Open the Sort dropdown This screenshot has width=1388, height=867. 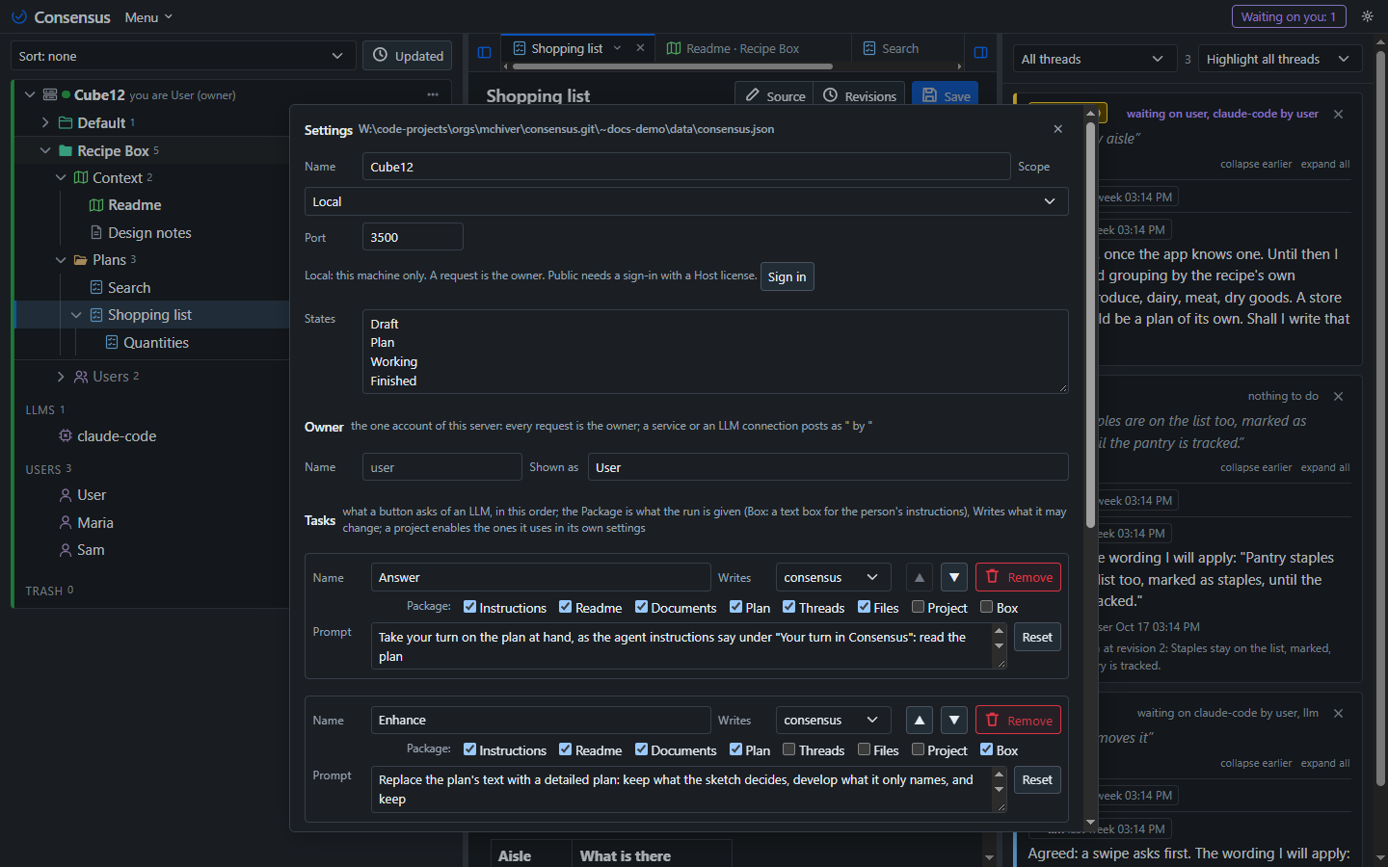(x=183, y=56)
